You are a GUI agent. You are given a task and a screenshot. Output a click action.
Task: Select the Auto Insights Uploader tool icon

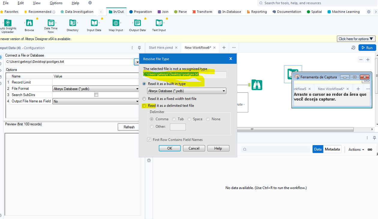(7, 22)
